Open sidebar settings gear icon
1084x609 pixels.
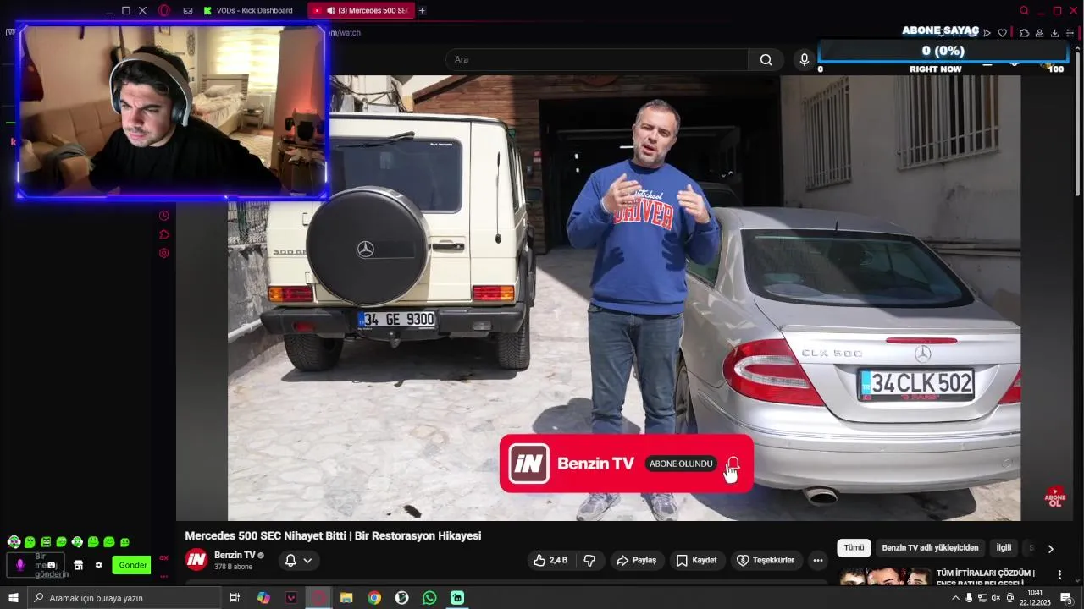point(164,253)
